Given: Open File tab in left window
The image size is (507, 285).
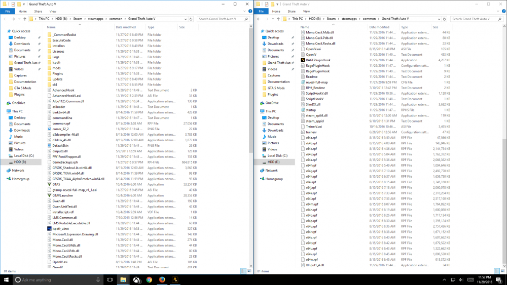Looking at the screenshot, I should [x=8, y=11].
